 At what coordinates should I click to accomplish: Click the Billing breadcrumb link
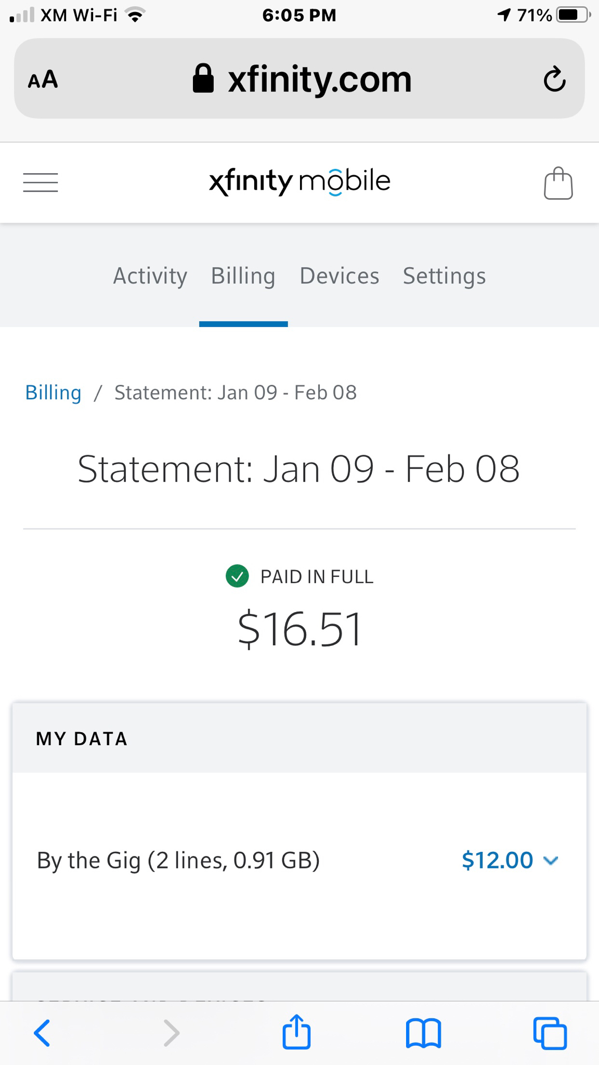tap(53, 393)
